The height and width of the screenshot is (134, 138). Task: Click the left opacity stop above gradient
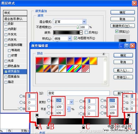37,116
